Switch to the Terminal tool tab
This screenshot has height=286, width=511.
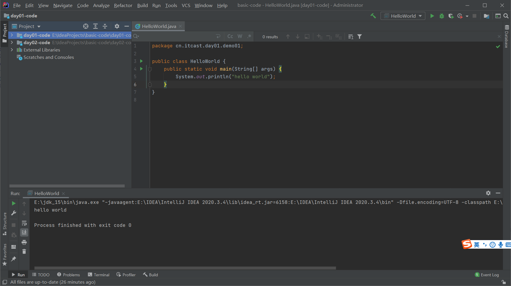[x=98, y=275]
